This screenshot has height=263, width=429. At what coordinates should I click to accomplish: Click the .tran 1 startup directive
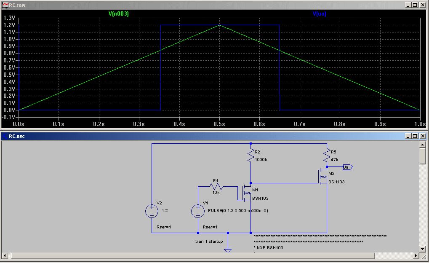coord(208,242)
